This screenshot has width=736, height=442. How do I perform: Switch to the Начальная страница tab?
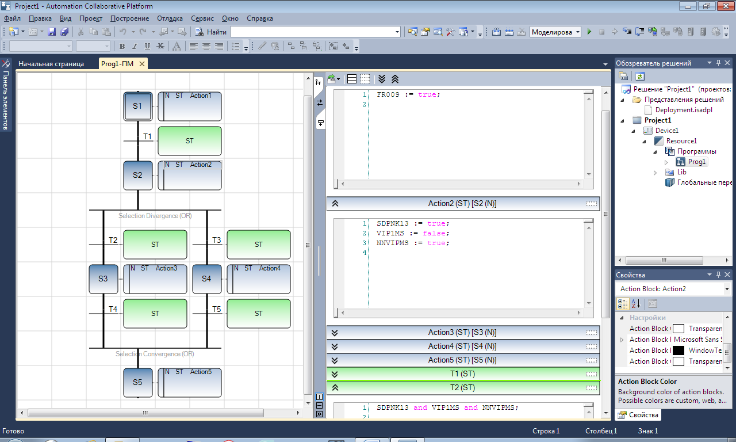click(51, 63)
